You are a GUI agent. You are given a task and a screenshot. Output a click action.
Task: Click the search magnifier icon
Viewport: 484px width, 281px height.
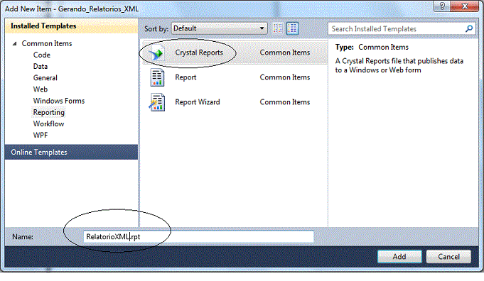(x=469, y=28)
